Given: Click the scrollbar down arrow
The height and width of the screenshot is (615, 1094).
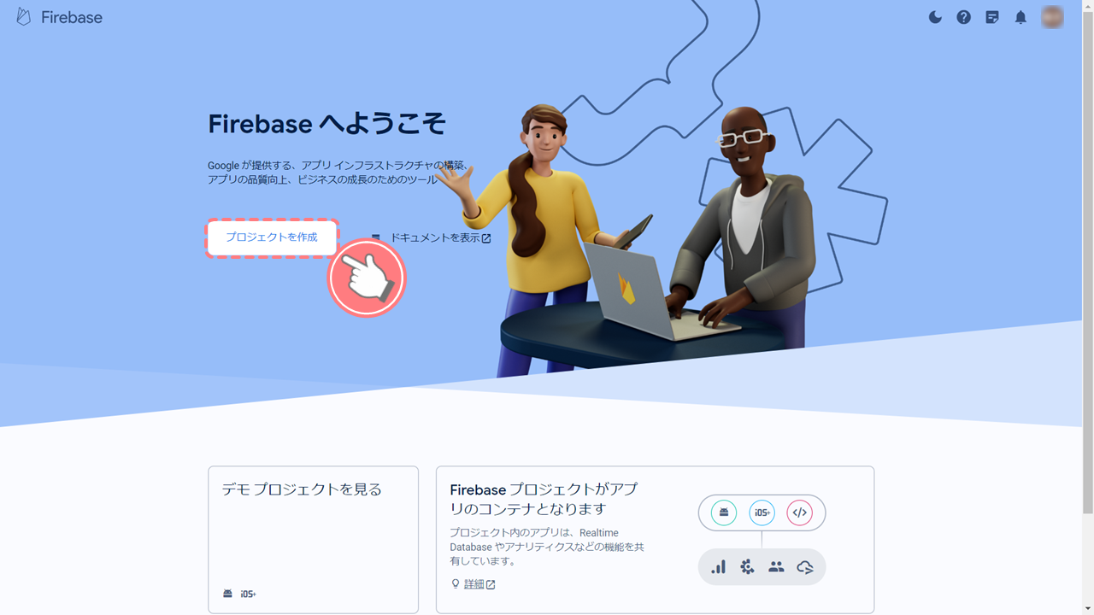Looking at the screenshot, I should 1088,608.
